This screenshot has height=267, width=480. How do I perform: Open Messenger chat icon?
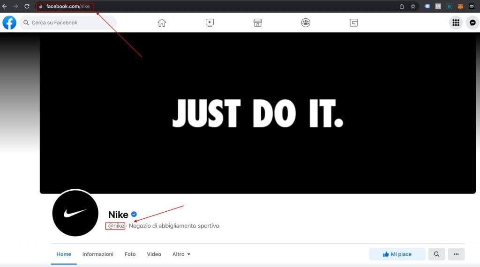pos(472,22)
